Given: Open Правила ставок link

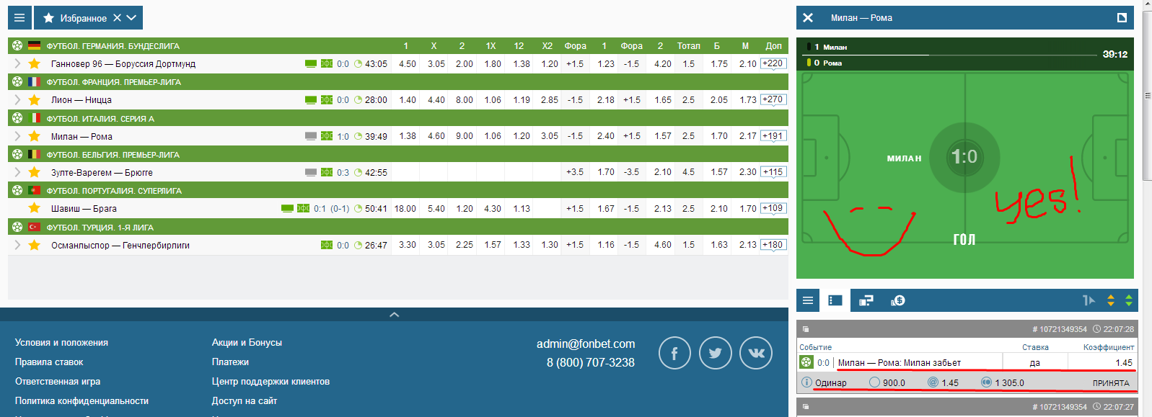Looking at the screenshot, I should (x=49, y=362).
